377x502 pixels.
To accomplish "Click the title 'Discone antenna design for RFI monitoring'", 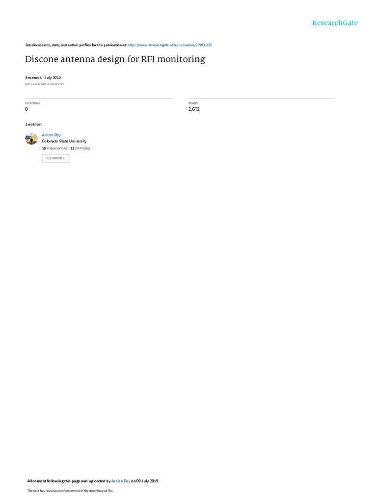I will (115, 59).
